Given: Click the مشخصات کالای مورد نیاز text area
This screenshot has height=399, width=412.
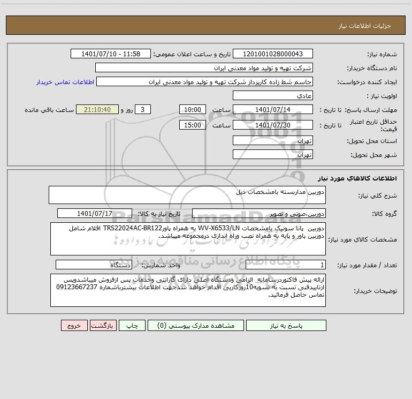Looking at the screenshot, I should (188, 239).
